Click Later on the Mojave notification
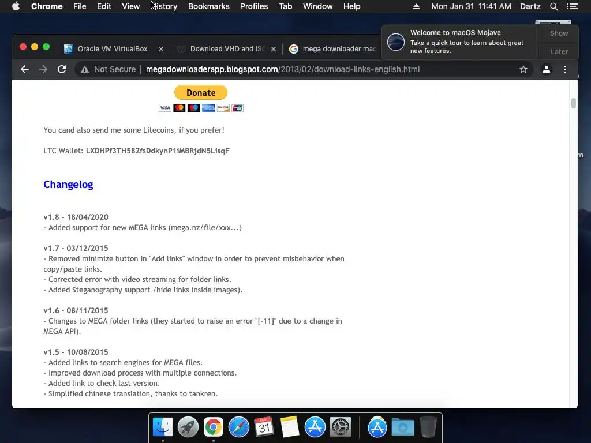Viewport: 591px width, 443px height. coord(559,51)
